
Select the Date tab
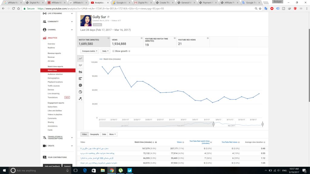104,134
